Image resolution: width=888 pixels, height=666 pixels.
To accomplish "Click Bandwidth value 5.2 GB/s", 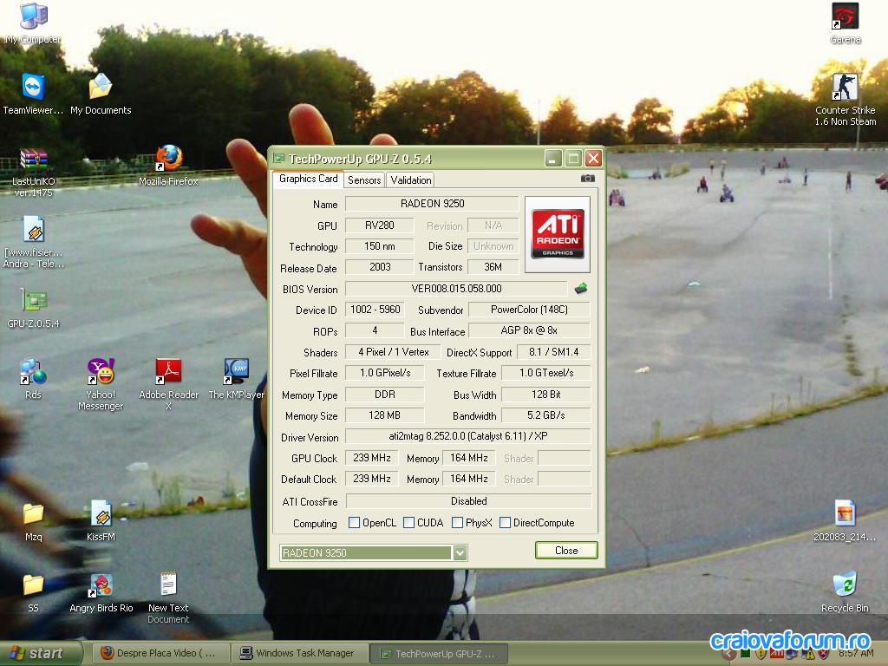I will click(x=546, y=415).
